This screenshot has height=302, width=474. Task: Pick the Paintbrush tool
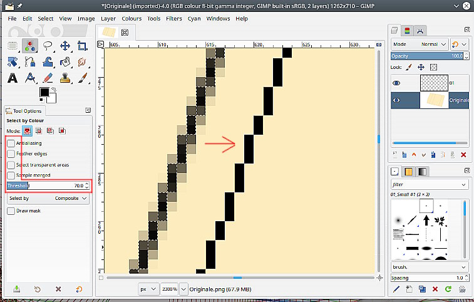[x=82, y=78]
